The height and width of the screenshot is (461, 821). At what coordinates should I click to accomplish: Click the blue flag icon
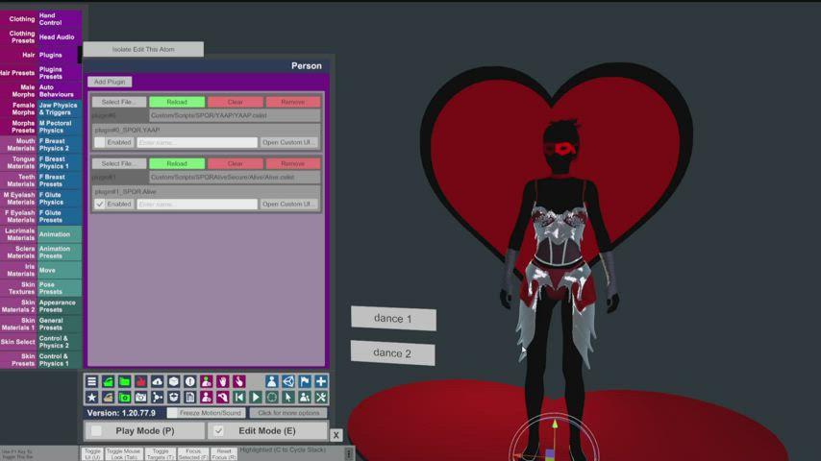pyautogui.click(x=305, y=381)
